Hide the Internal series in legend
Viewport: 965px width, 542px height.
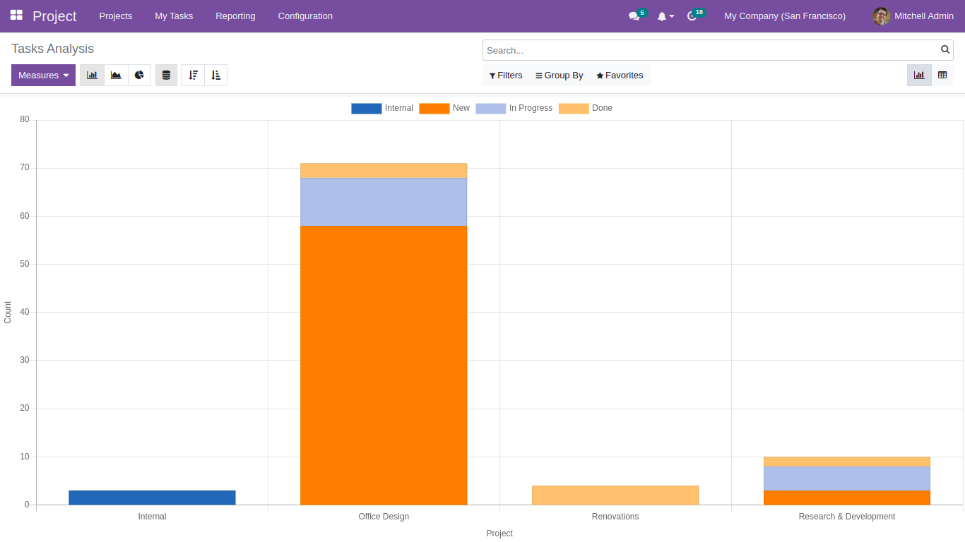(x=382, y=109)
